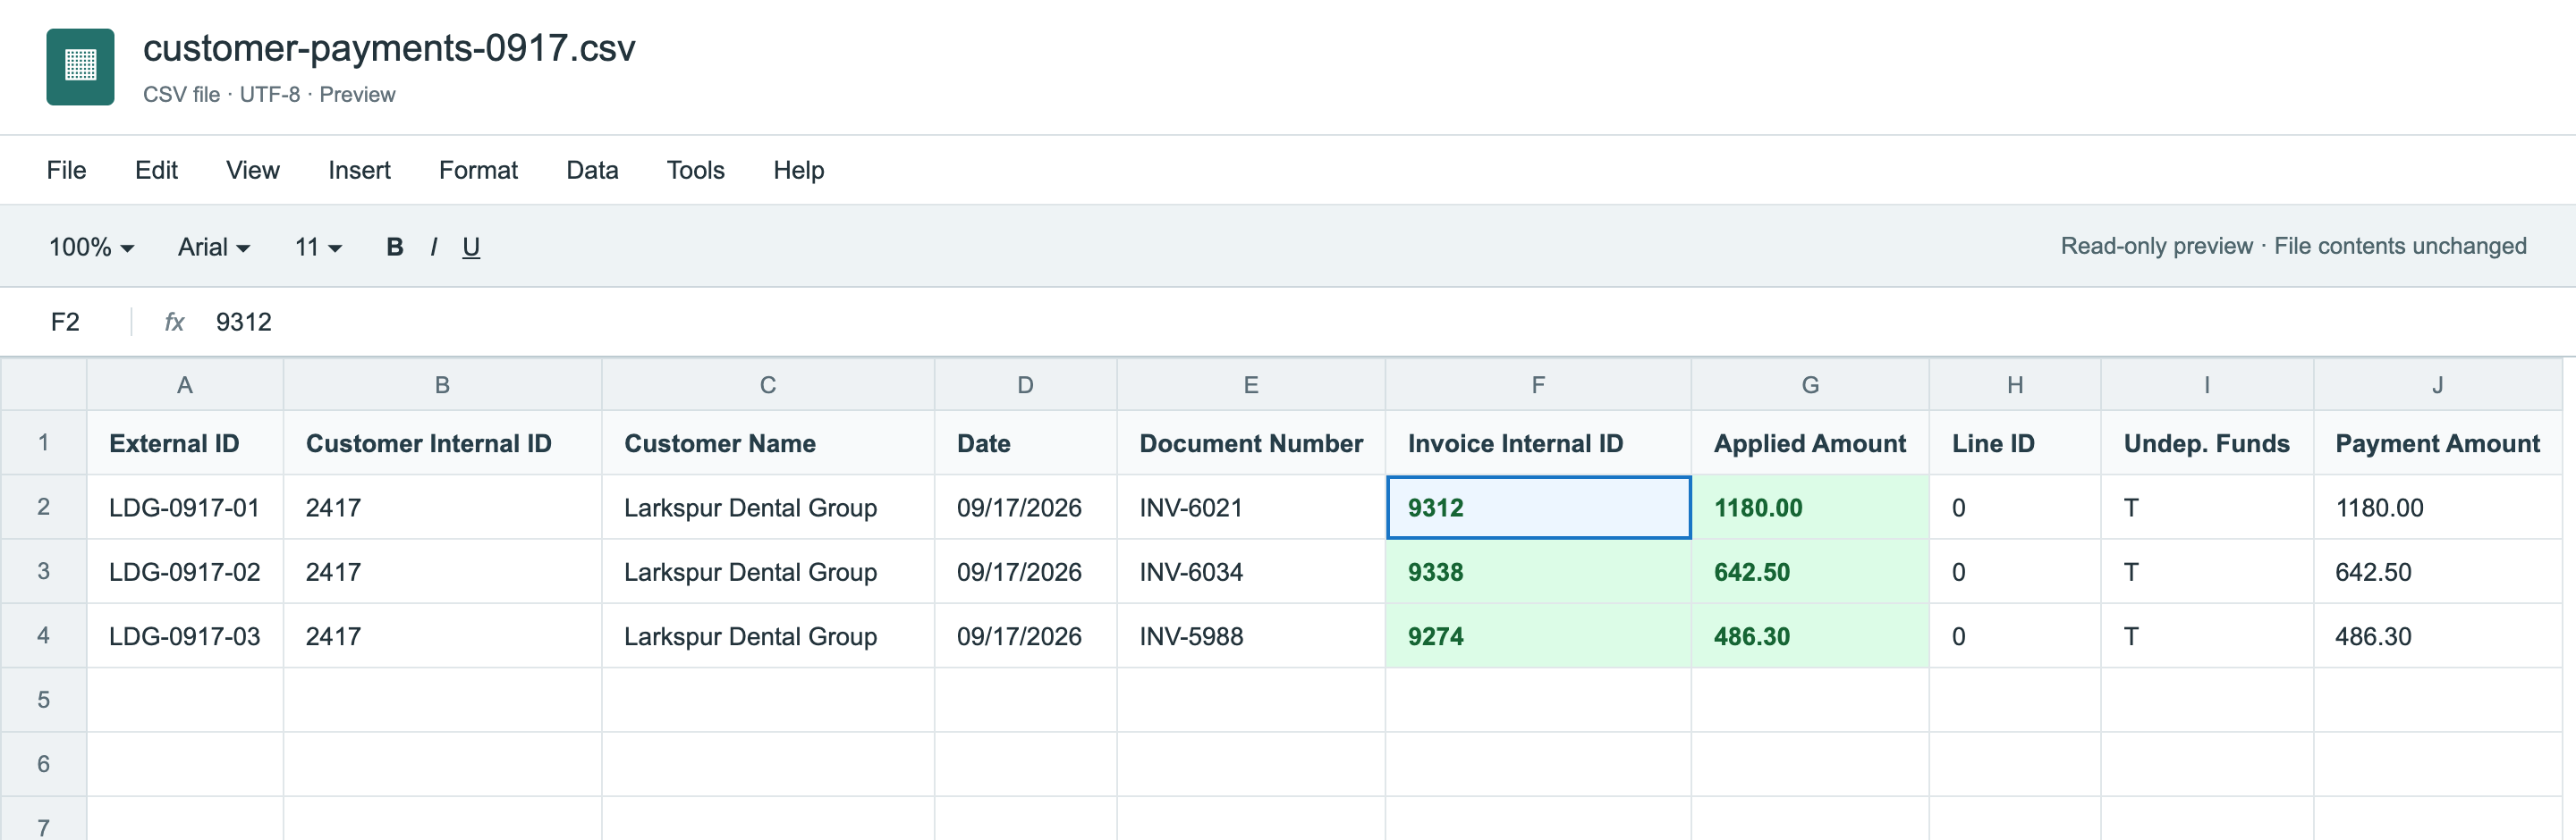Screen dimensions: 2576x840
Task: Select cell INV-6034
Action: [1251, 572]
